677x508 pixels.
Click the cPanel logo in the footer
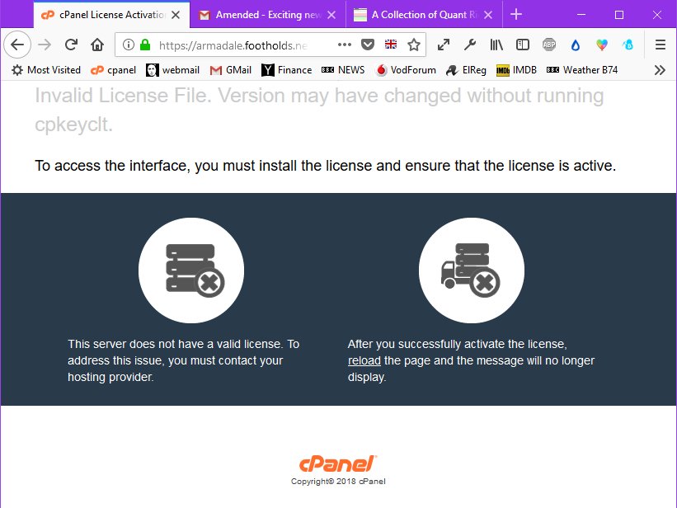point(338,464)
